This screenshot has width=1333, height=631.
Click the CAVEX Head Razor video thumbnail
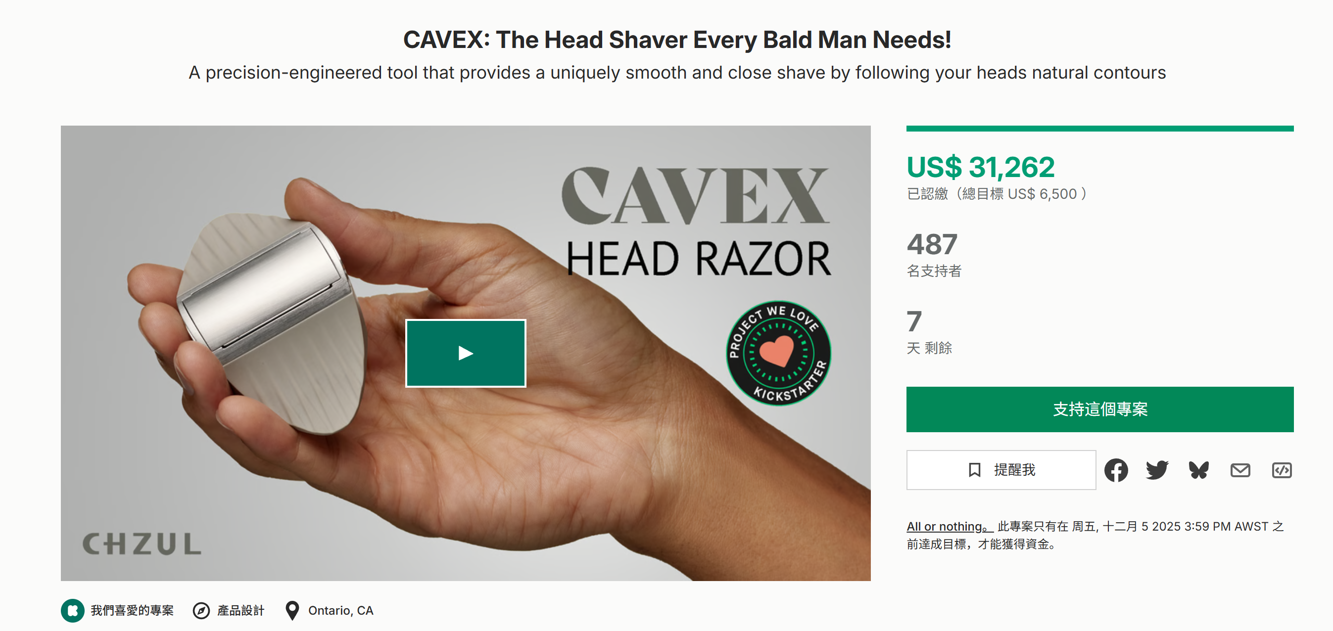pos(465,353)
